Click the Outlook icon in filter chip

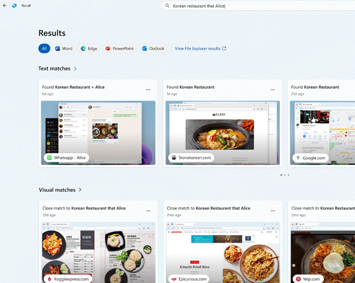145,48
